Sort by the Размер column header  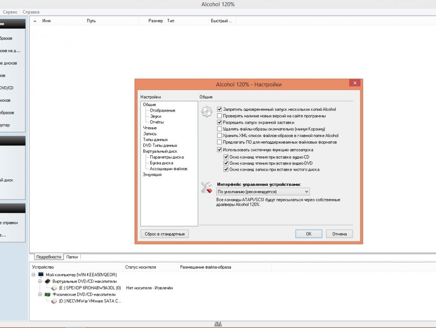point(152,21)
